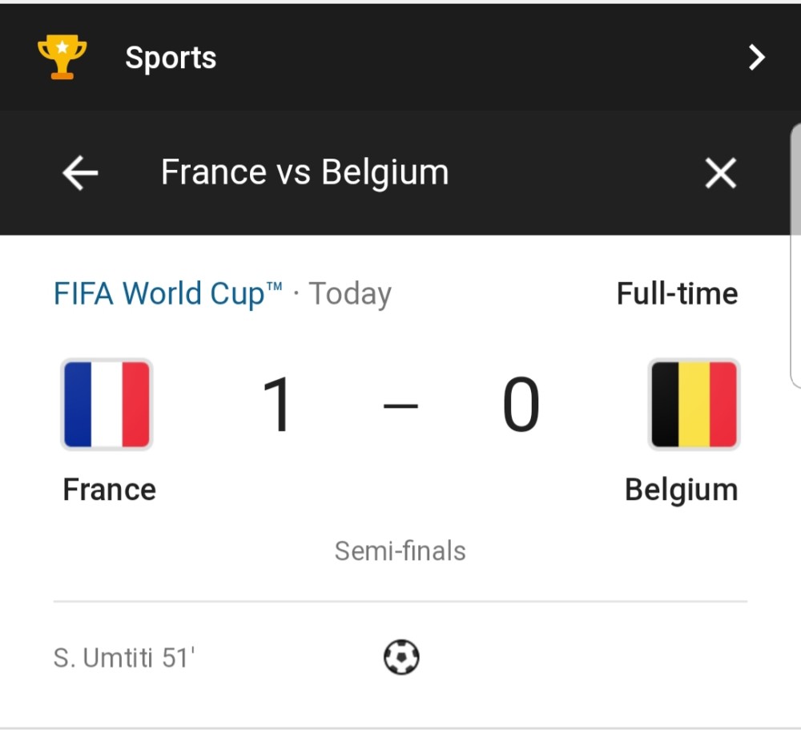Viewport: 801px width, 730px height.
Task: Click the gold trophy Sports icon
Action: coord(62,57)
